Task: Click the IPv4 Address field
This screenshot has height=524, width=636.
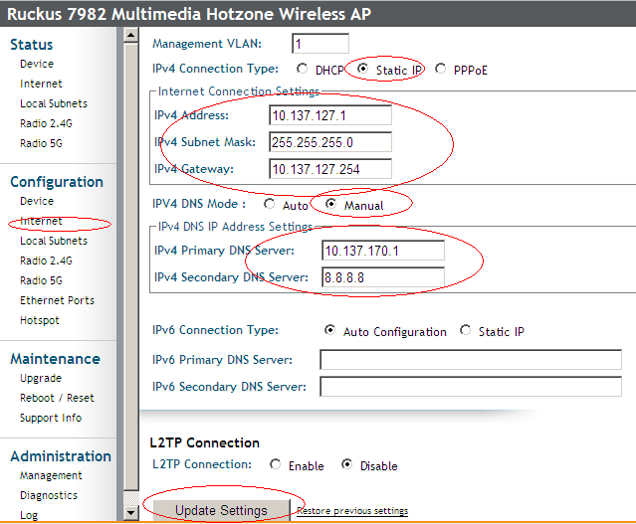Action: coord(330,115)
